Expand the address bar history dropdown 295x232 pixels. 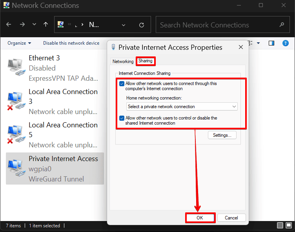124,25
